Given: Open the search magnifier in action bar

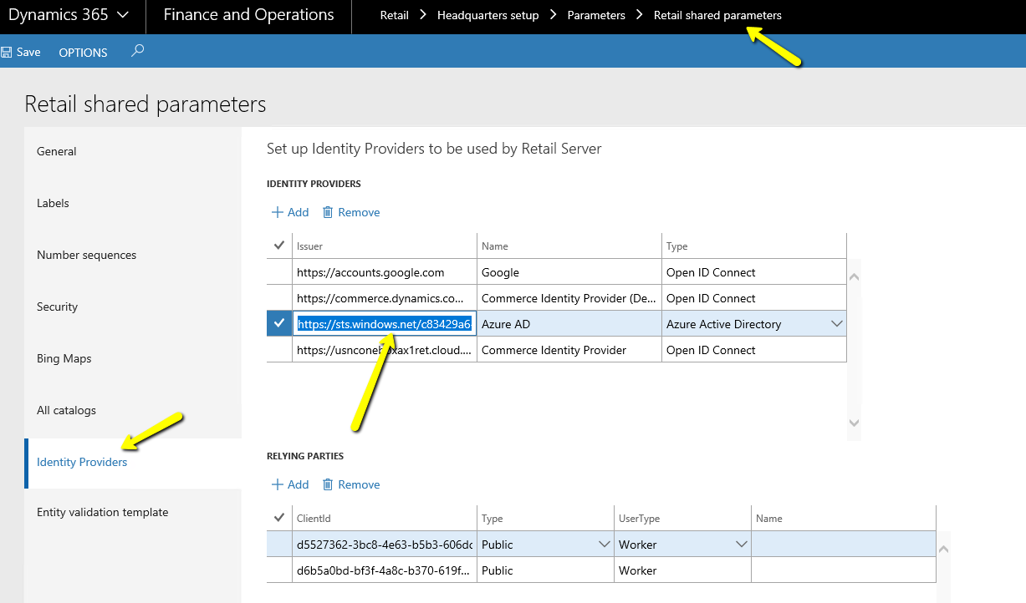Looking at the screenshot, I should (x=138, y=51).
